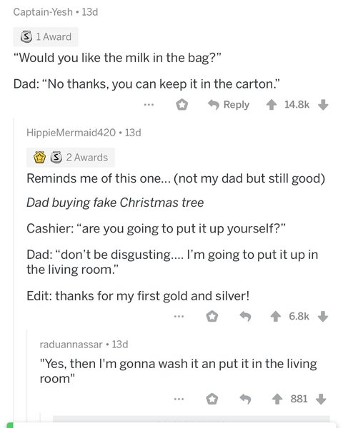The width and height of the screenshot is (343, 428).
Task: Open raduannassar's user profile
Action: pos(71,345)
